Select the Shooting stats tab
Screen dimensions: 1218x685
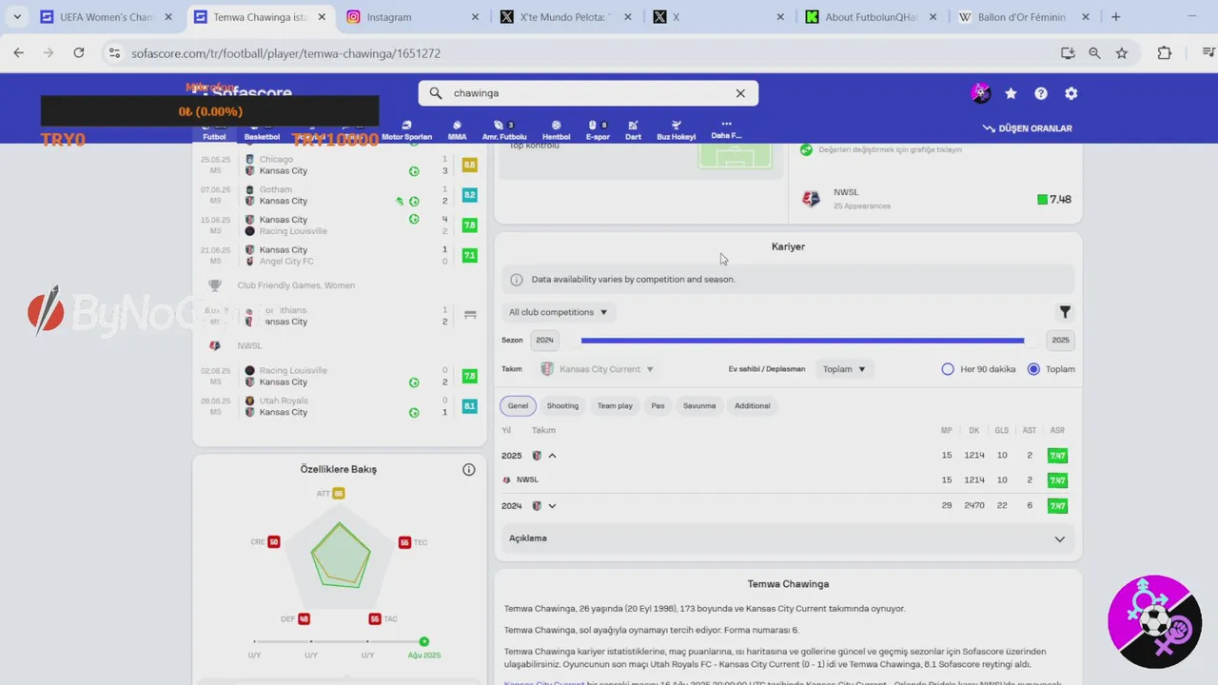point(562,405)
